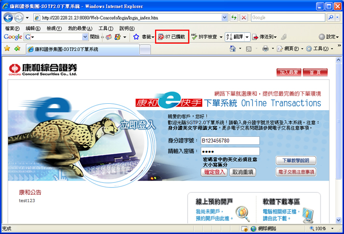Click the green Refresh page icon
Viewport: 344px width, 234px height.
[x=234, y=17]
